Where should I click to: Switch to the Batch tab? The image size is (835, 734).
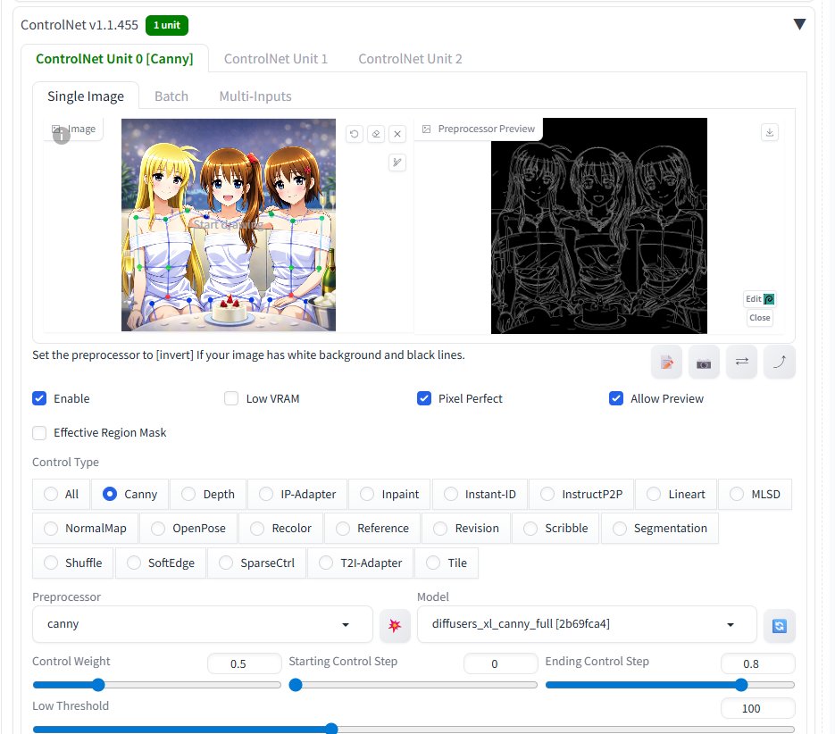(171, 96)
